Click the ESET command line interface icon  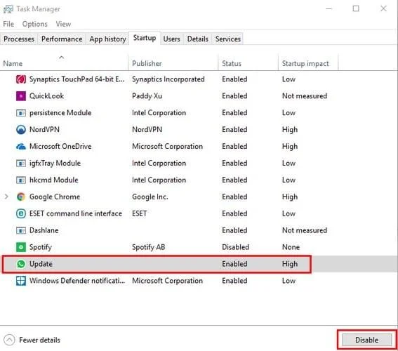coord(21,213)
